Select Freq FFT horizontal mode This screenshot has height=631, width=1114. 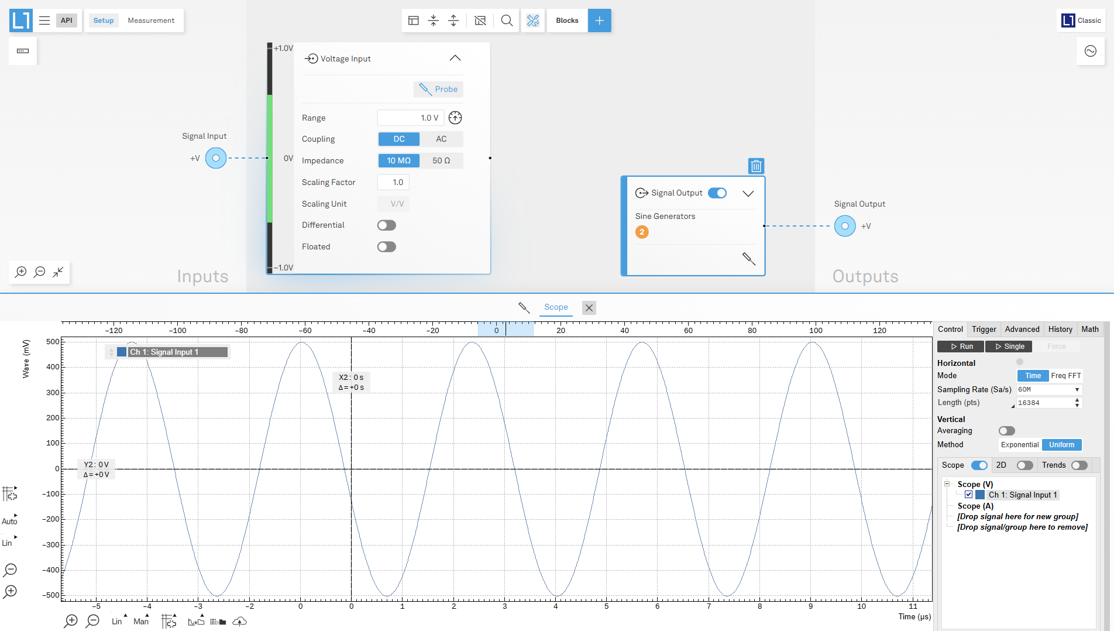[1066, 376]
